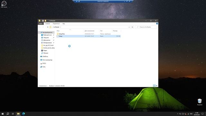Open Arc_gis_9.3_Crack folder in sidebar

tap(48, 45)
